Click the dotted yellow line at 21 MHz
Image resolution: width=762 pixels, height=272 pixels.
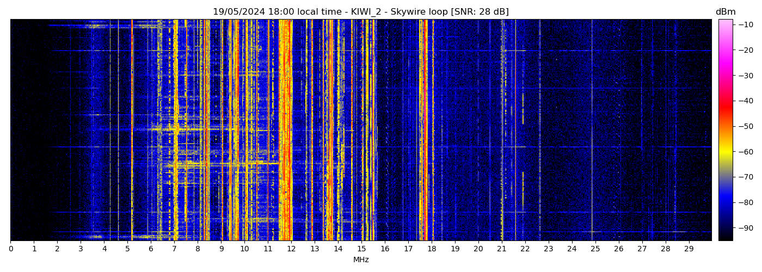pyautogui.click(x=502, y=131)
